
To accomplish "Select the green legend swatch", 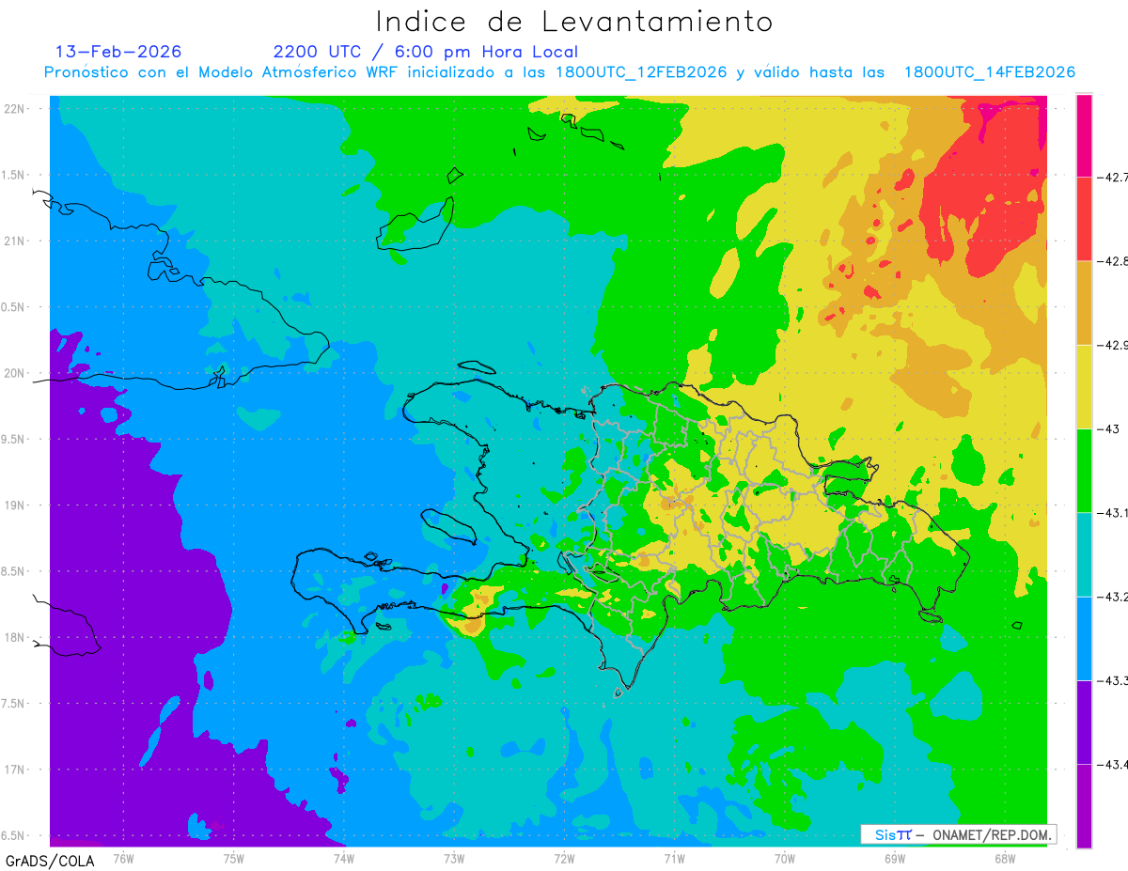I will (1084, 471).
